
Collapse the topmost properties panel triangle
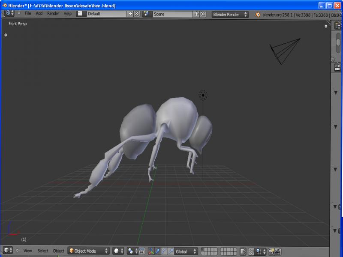[x=336, y=93]
